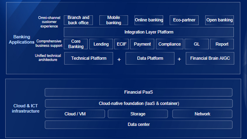
Task: Select the ECIF module
Action: point(121,44)
